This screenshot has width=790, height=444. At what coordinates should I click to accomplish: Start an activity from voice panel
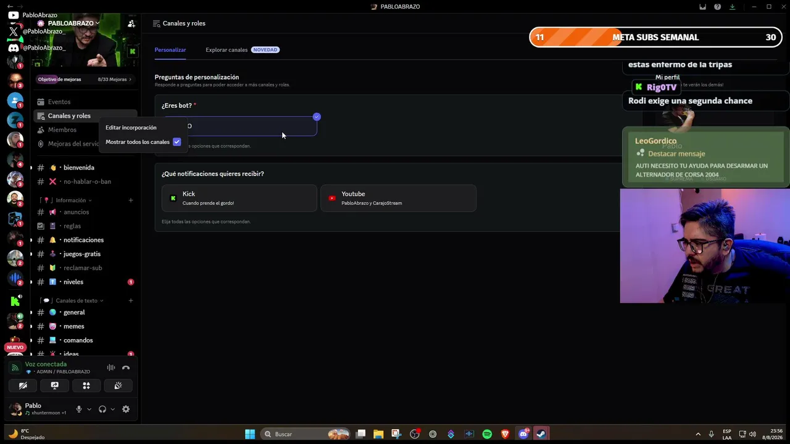86,385
